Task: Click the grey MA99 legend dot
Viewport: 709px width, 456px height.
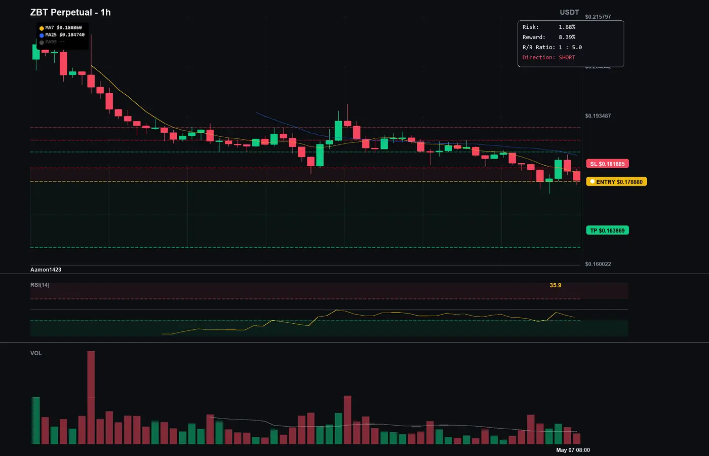Action: coord(42,43)
